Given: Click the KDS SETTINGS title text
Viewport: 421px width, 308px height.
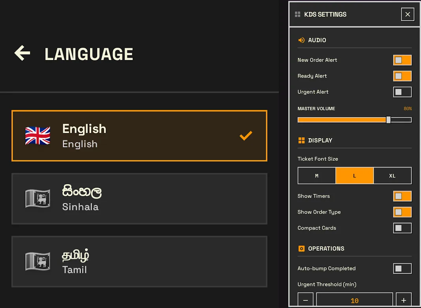Looking at the screenshot, I should tap(325, 14).
